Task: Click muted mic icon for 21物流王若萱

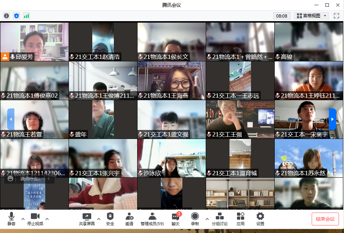Action: click(3, 134)
